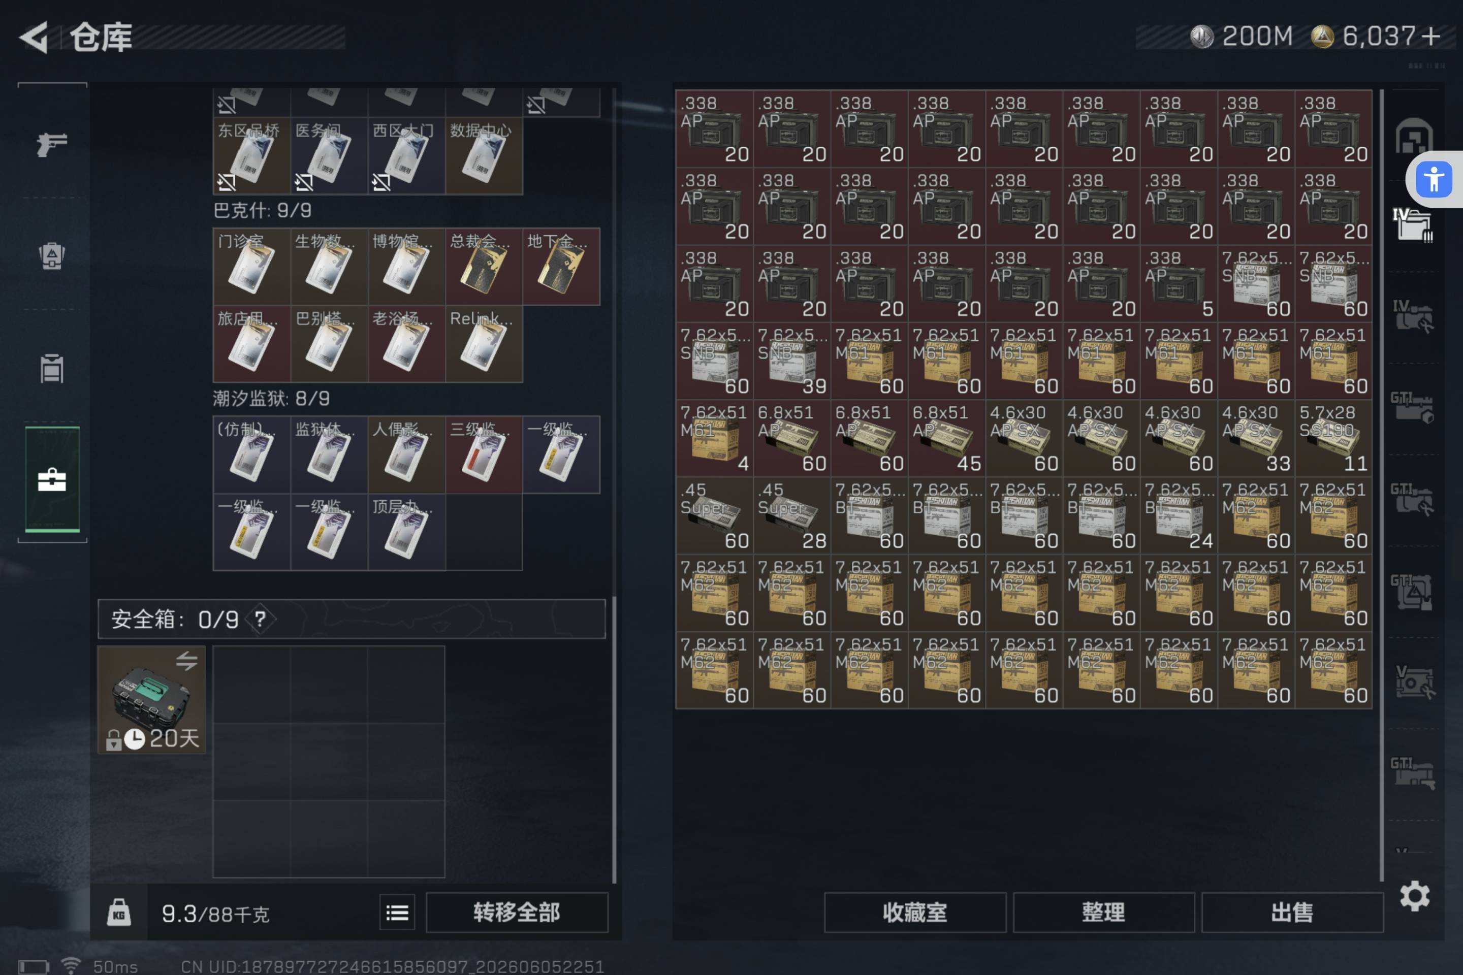Select the 4.6x30 AP SX stack of 33
Image resolution: width=1463 pixels, height=975 pixels.
click(1256, 438)
